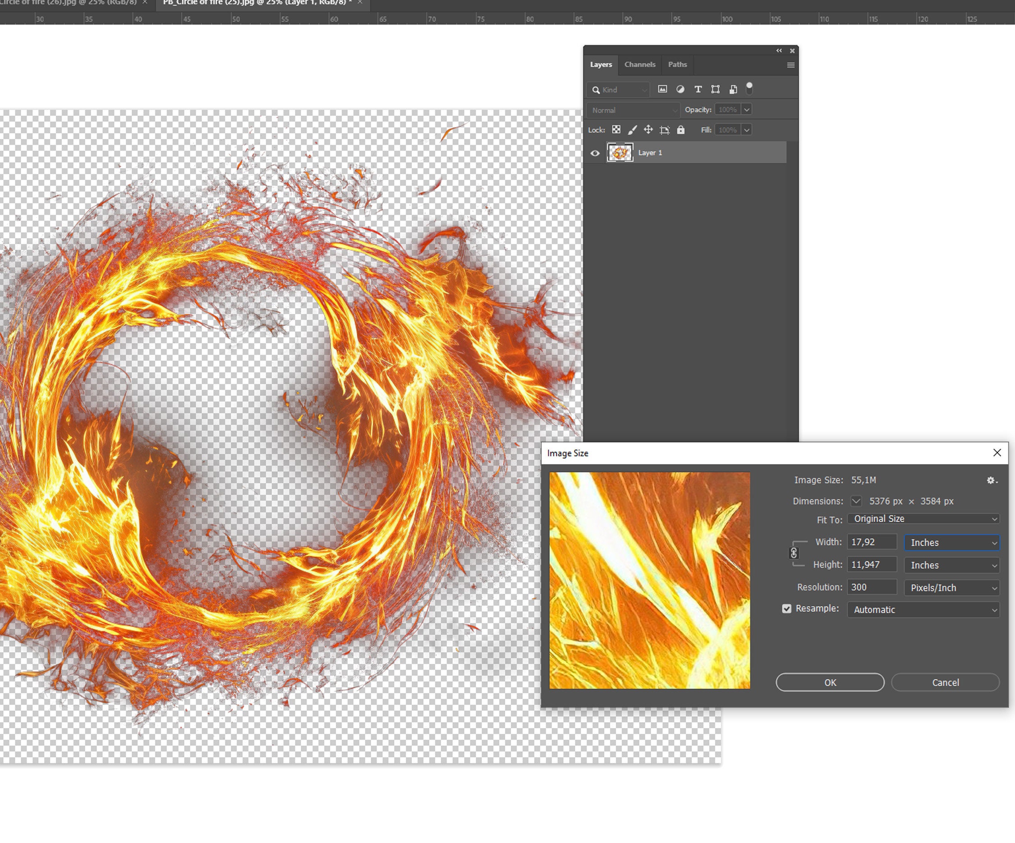Filter layers by type layers
The height and width of the screenshot is (843, 1015).
(x=698, y=89)
